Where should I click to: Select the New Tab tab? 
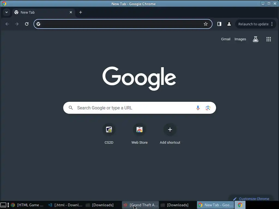click(44, 12)
